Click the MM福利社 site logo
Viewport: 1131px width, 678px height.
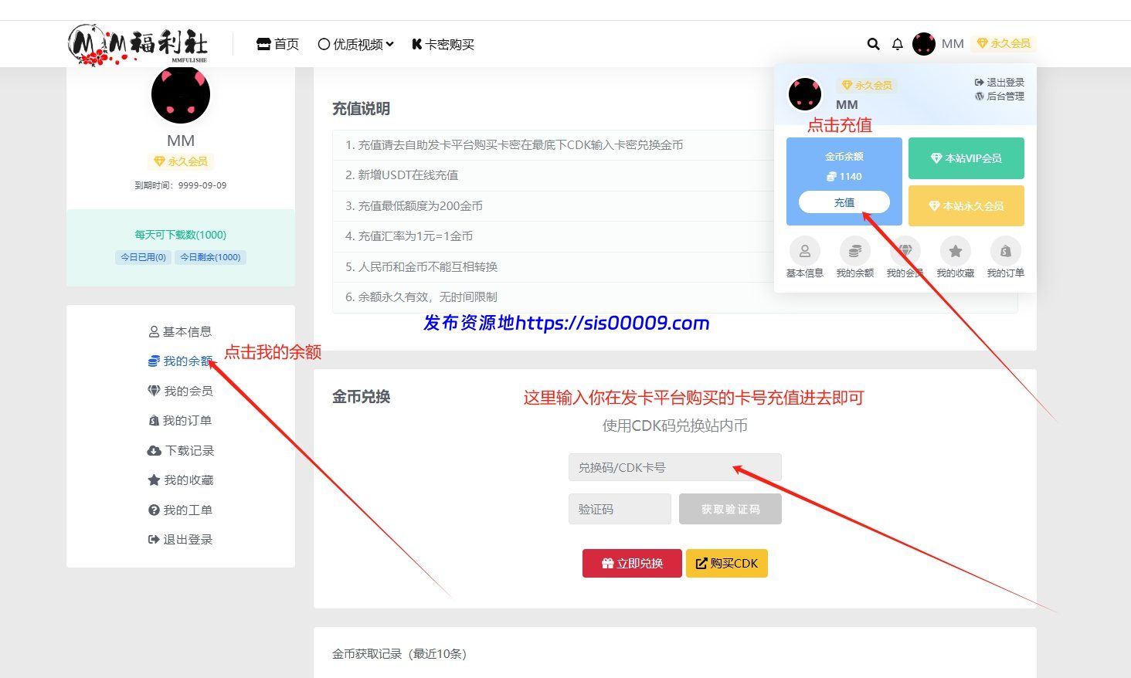pyautogui.click(x=138, y=43)
